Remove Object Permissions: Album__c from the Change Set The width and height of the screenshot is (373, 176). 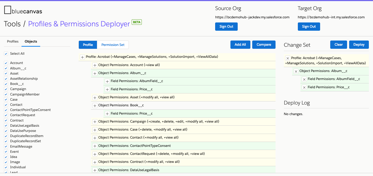[x=296, y=71]
